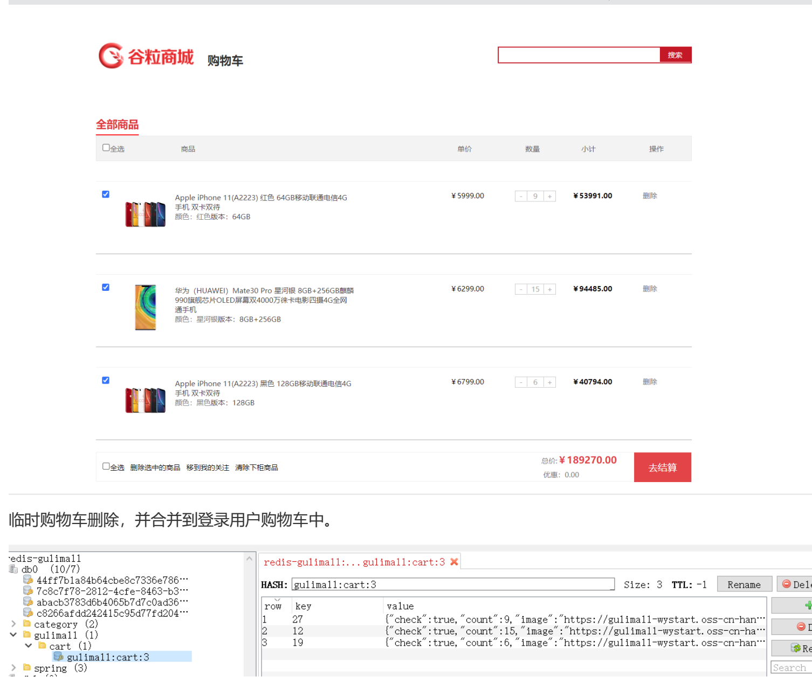The height and width of the screenshot is (677, 812).
Task: Toggle the header 全选 checkbox
Action: [106, 148]
